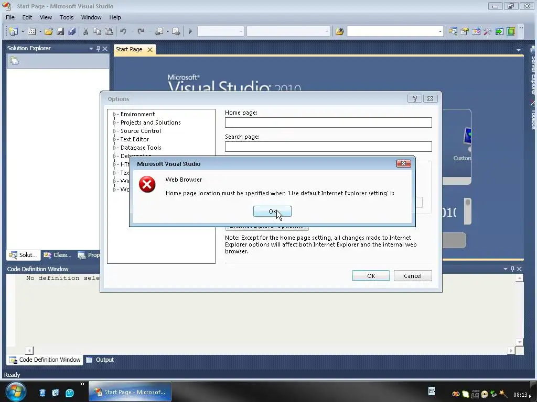Expand the Text Editor tree node
This screenshot has height=402, width=537.
[114, 139]
